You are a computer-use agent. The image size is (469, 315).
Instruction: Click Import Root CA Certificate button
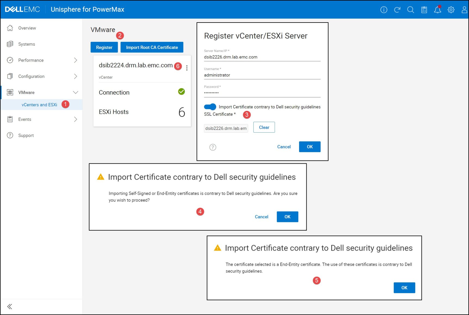point(152,47)
